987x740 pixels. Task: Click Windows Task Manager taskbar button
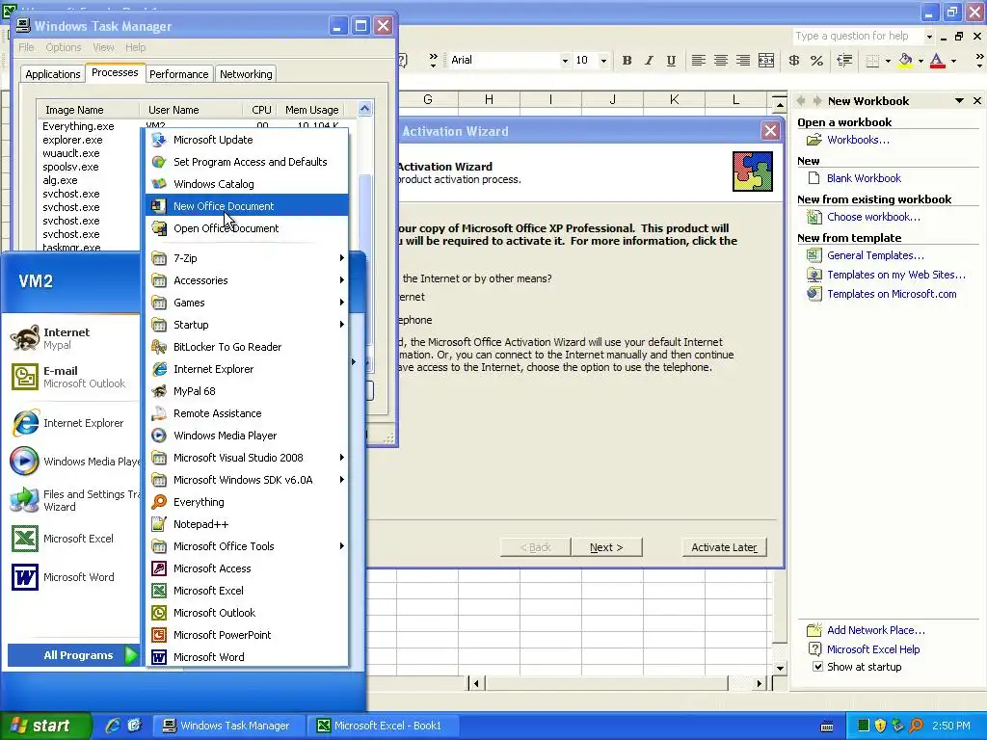point(229,726)
